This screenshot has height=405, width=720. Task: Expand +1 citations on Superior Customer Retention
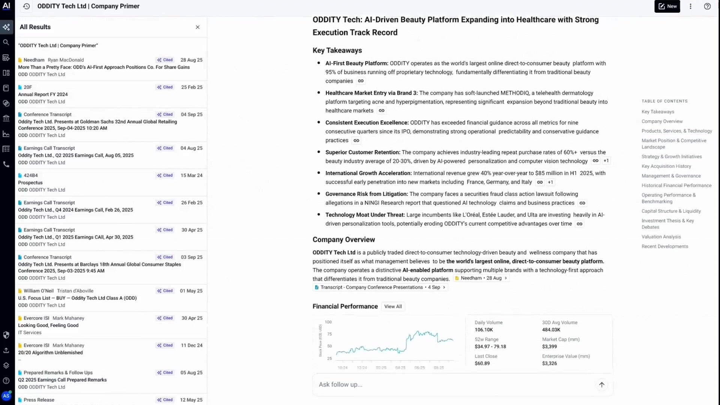pyautogui.click(x=606, y=161)
